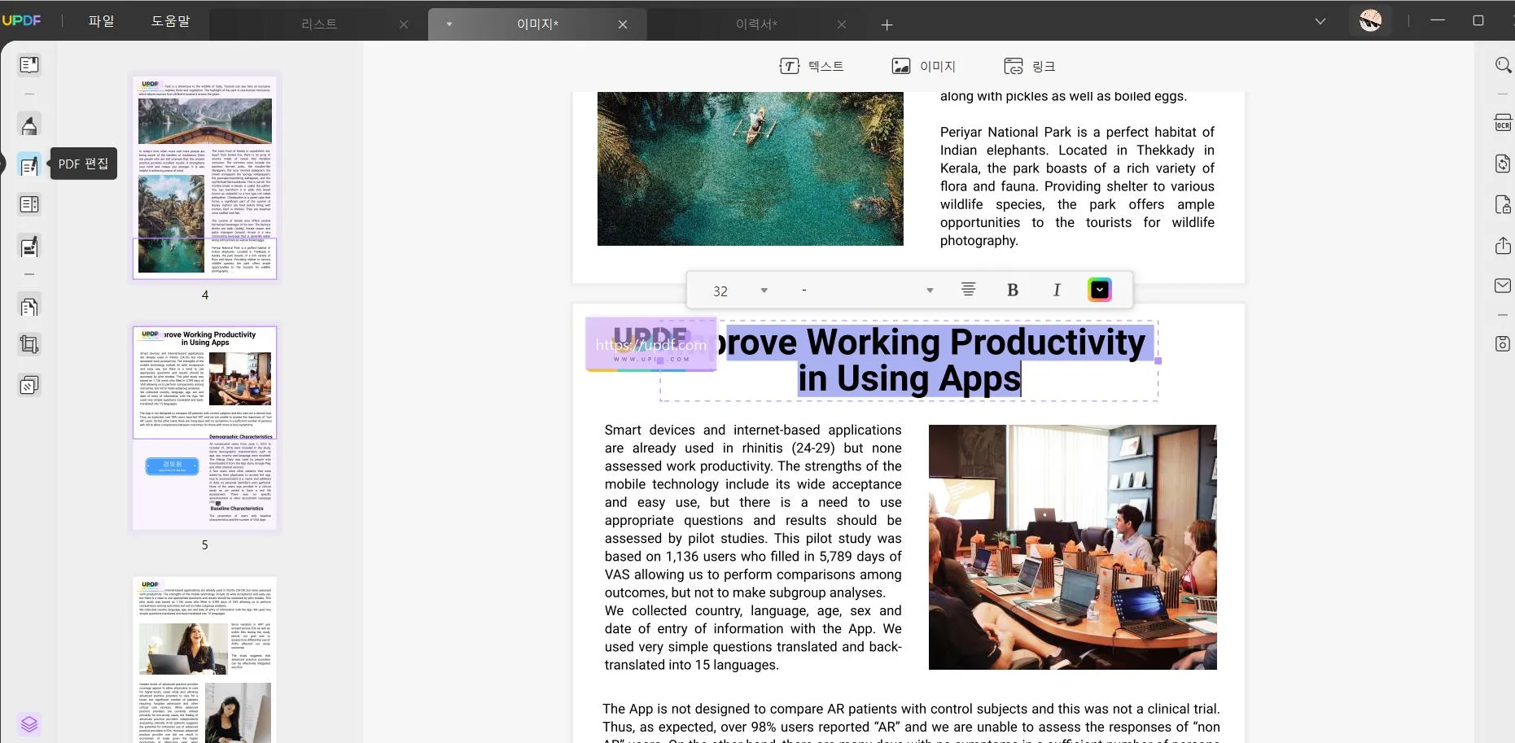Select the Crop pages tool
The image size is (1515, 743).
pos(29,344)
